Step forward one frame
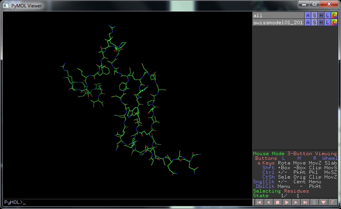341x209 pixels. 296,202
